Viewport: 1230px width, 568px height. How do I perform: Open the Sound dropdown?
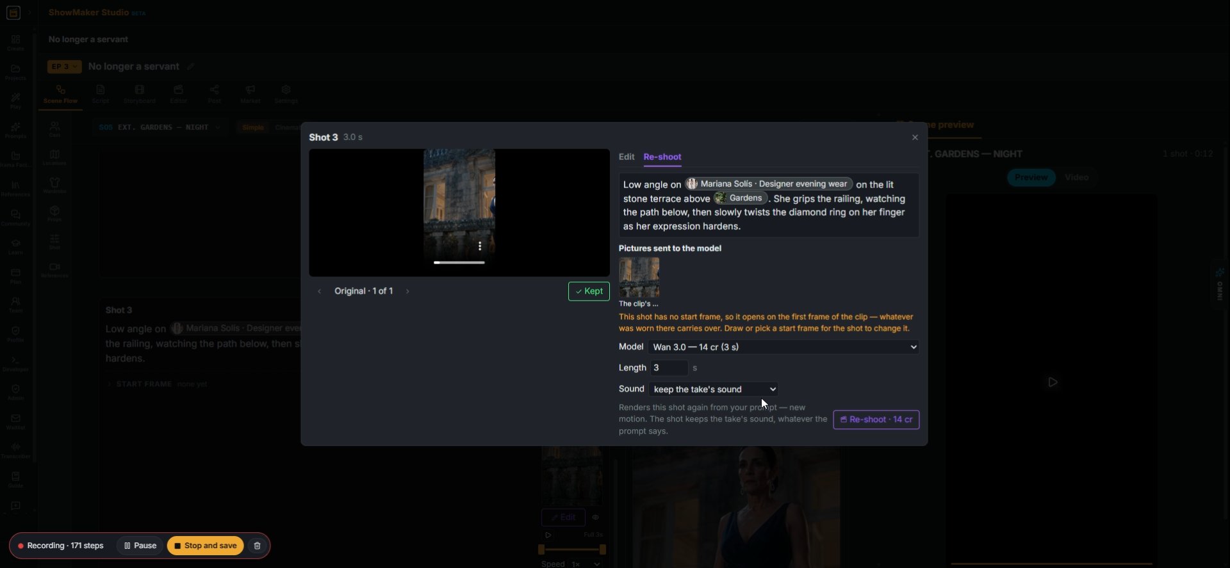point(714,389)
